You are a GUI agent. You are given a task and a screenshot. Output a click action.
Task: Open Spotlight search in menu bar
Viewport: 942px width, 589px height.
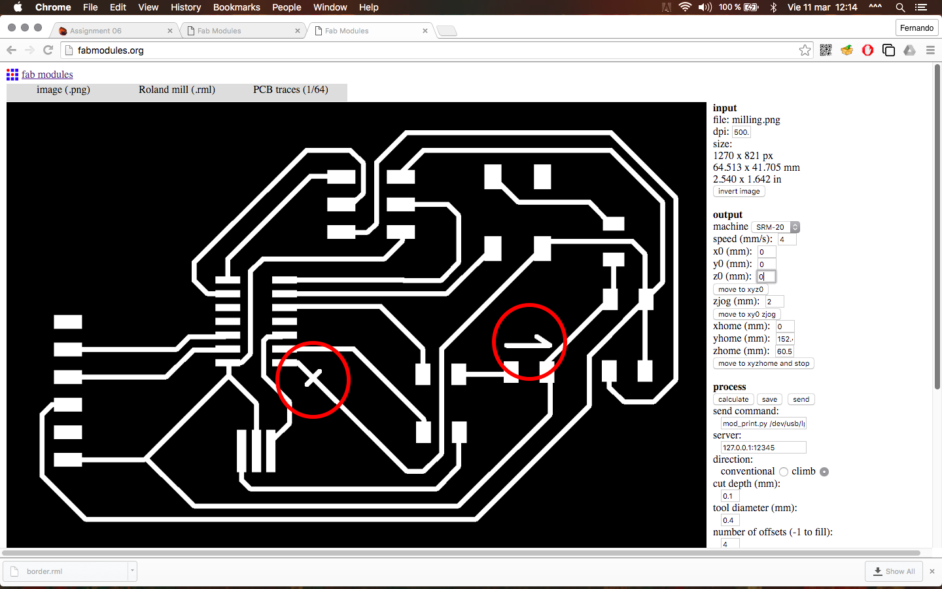coord(900,7)
